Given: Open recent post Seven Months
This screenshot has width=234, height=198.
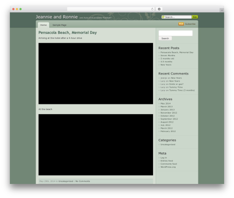Looking at the screenshot, I should 168,55.
